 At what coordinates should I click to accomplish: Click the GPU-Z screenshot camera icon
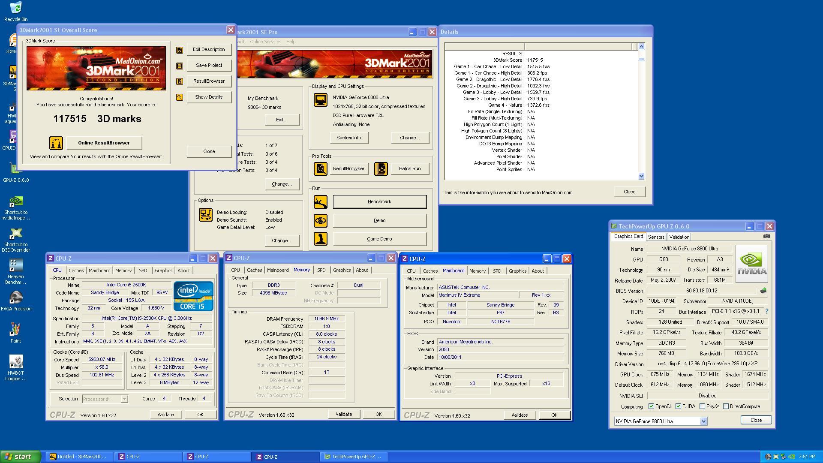[x=767, y=236]
